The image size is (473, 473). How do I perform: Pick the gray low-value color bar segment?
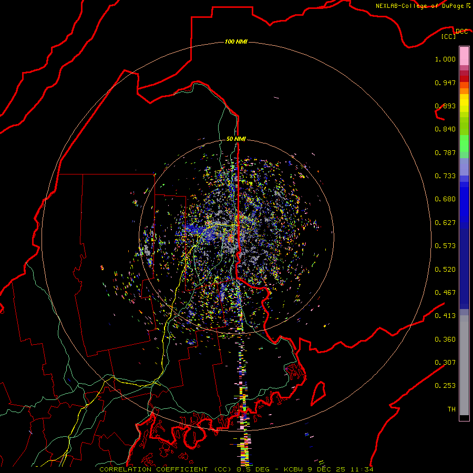pos(464,365)
